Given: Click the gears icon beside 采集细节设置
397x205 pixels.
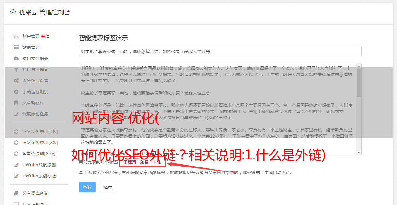Looking at the screenshot, I should tap(16, 81).
